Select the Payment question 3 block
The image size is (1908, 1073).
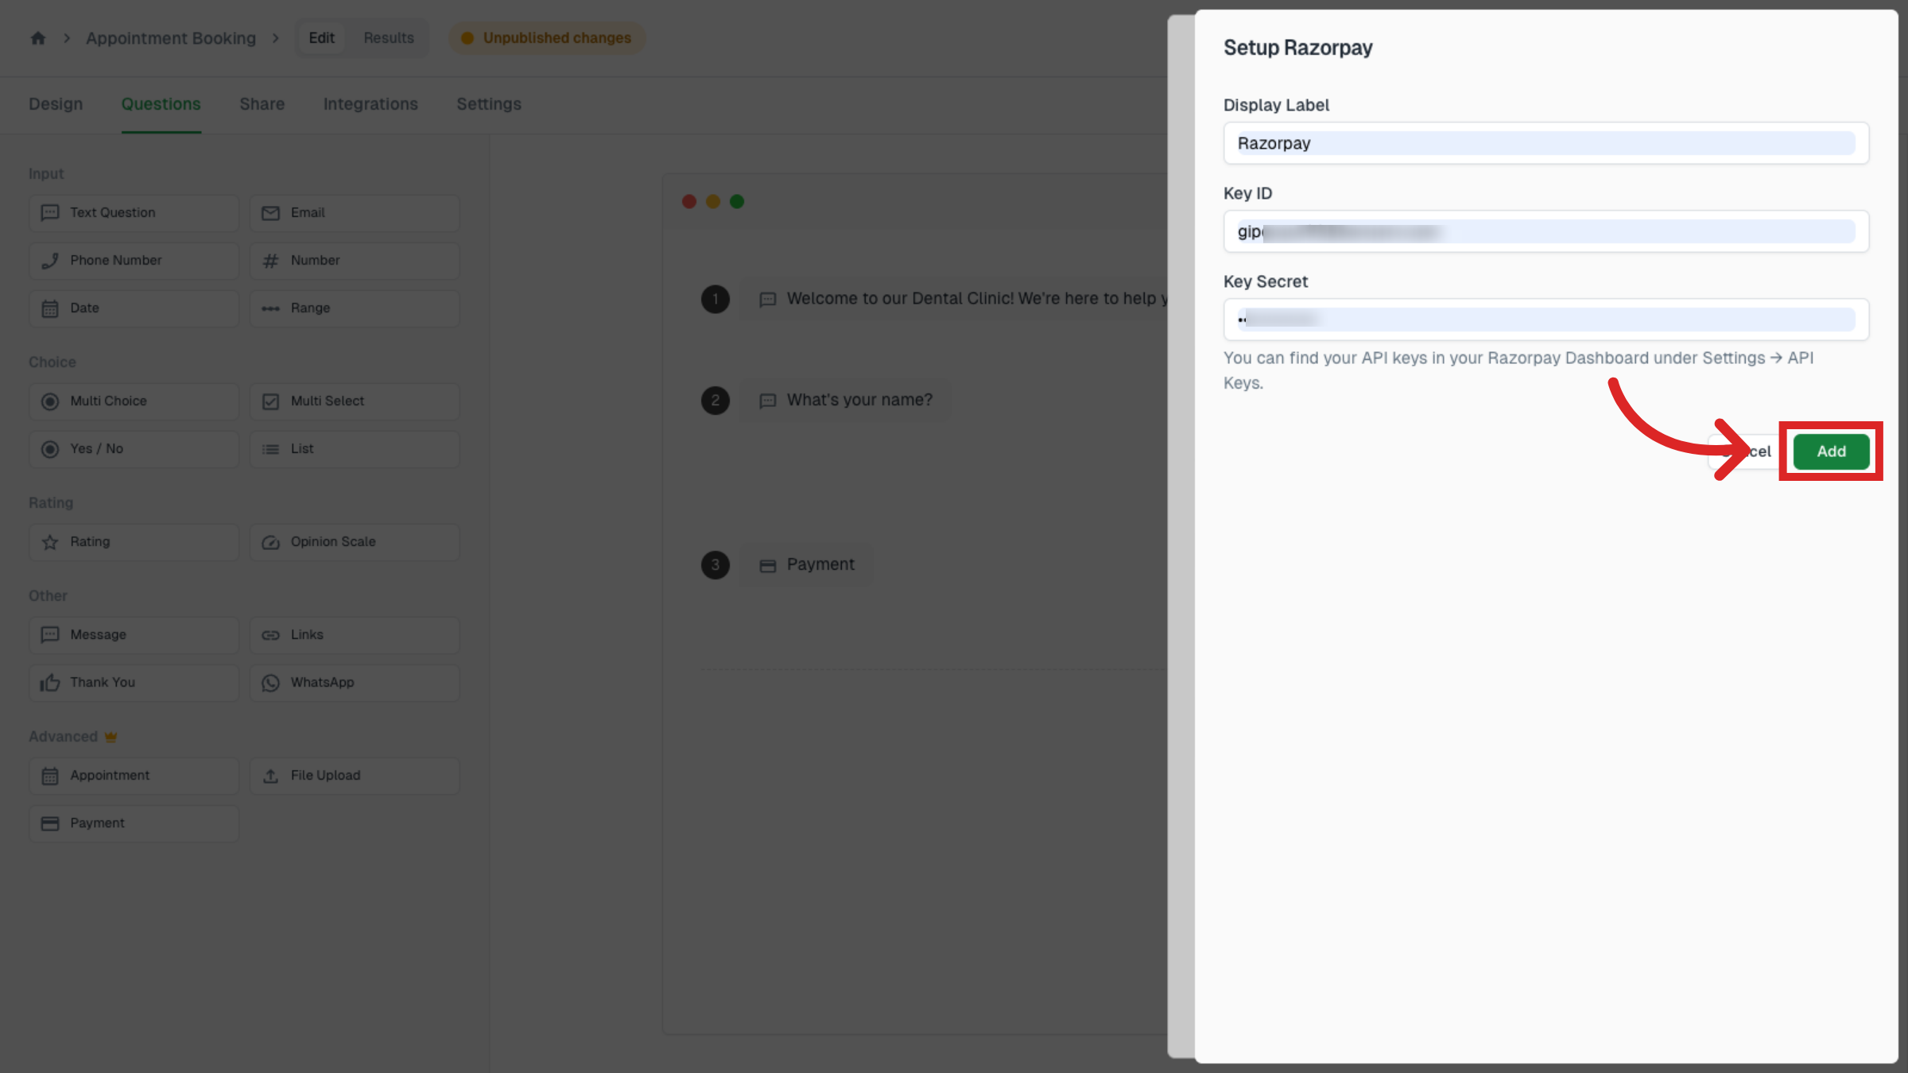tap(807, 565)
